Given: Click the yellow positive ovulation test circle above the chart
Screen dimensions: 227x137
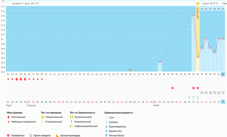Looking at the screenshot, I should (198, 4).
